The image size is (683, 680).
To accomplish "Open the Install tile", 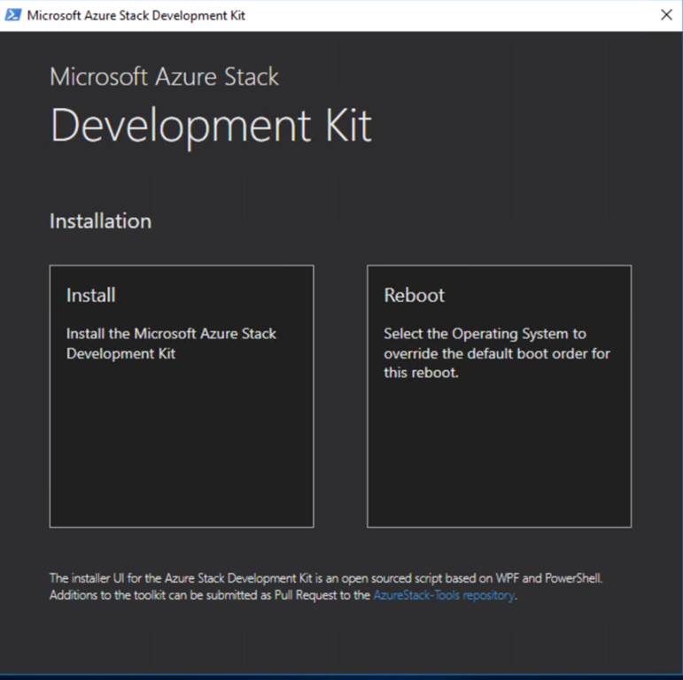I will (x=181, y=396).
